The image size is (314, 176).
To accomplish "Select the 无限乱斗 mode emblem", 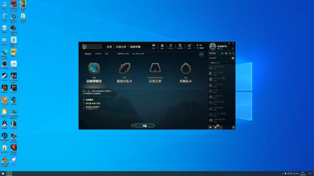I will [x=186, y=68].
